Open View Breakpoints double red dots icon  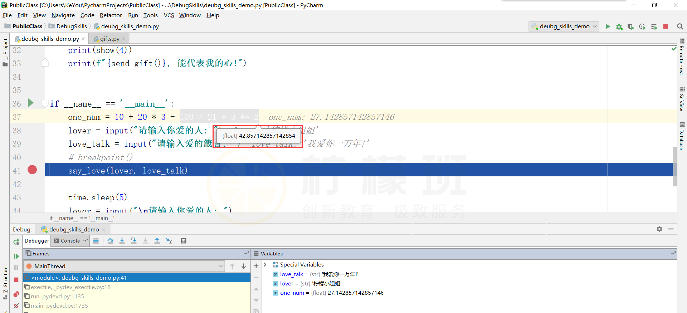pos(16,294)
